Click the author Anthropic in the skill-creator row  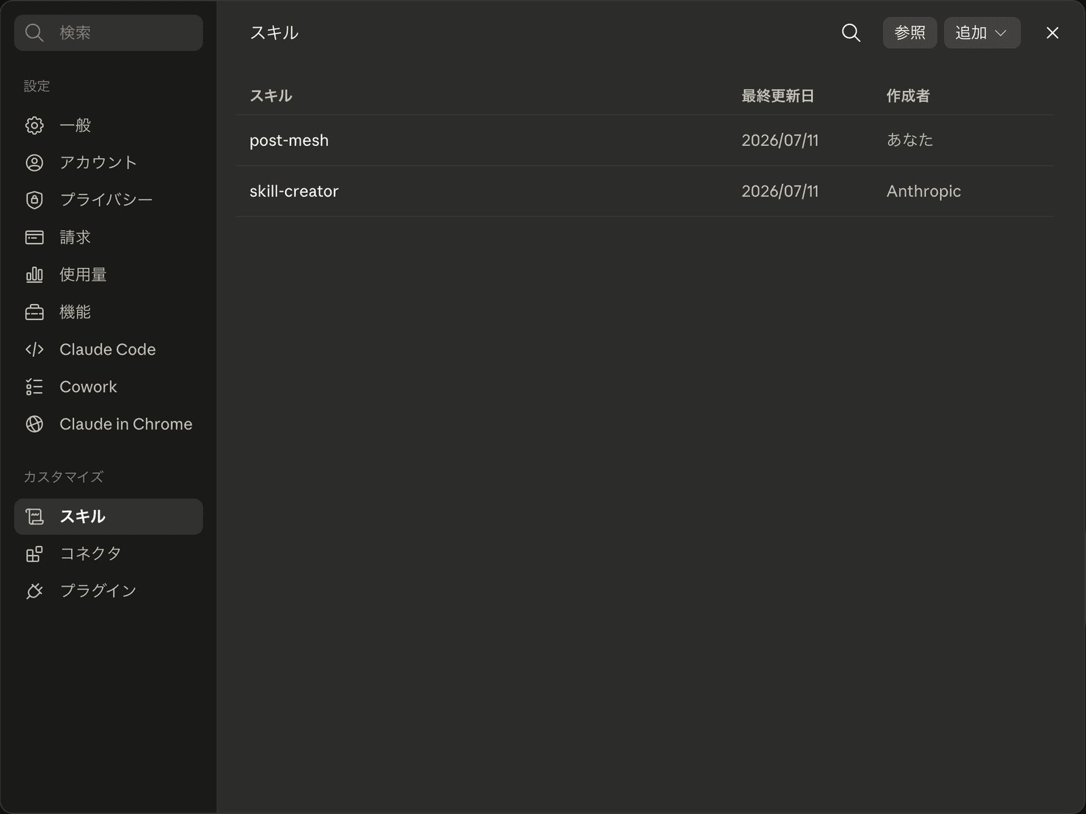coord(924,191)
